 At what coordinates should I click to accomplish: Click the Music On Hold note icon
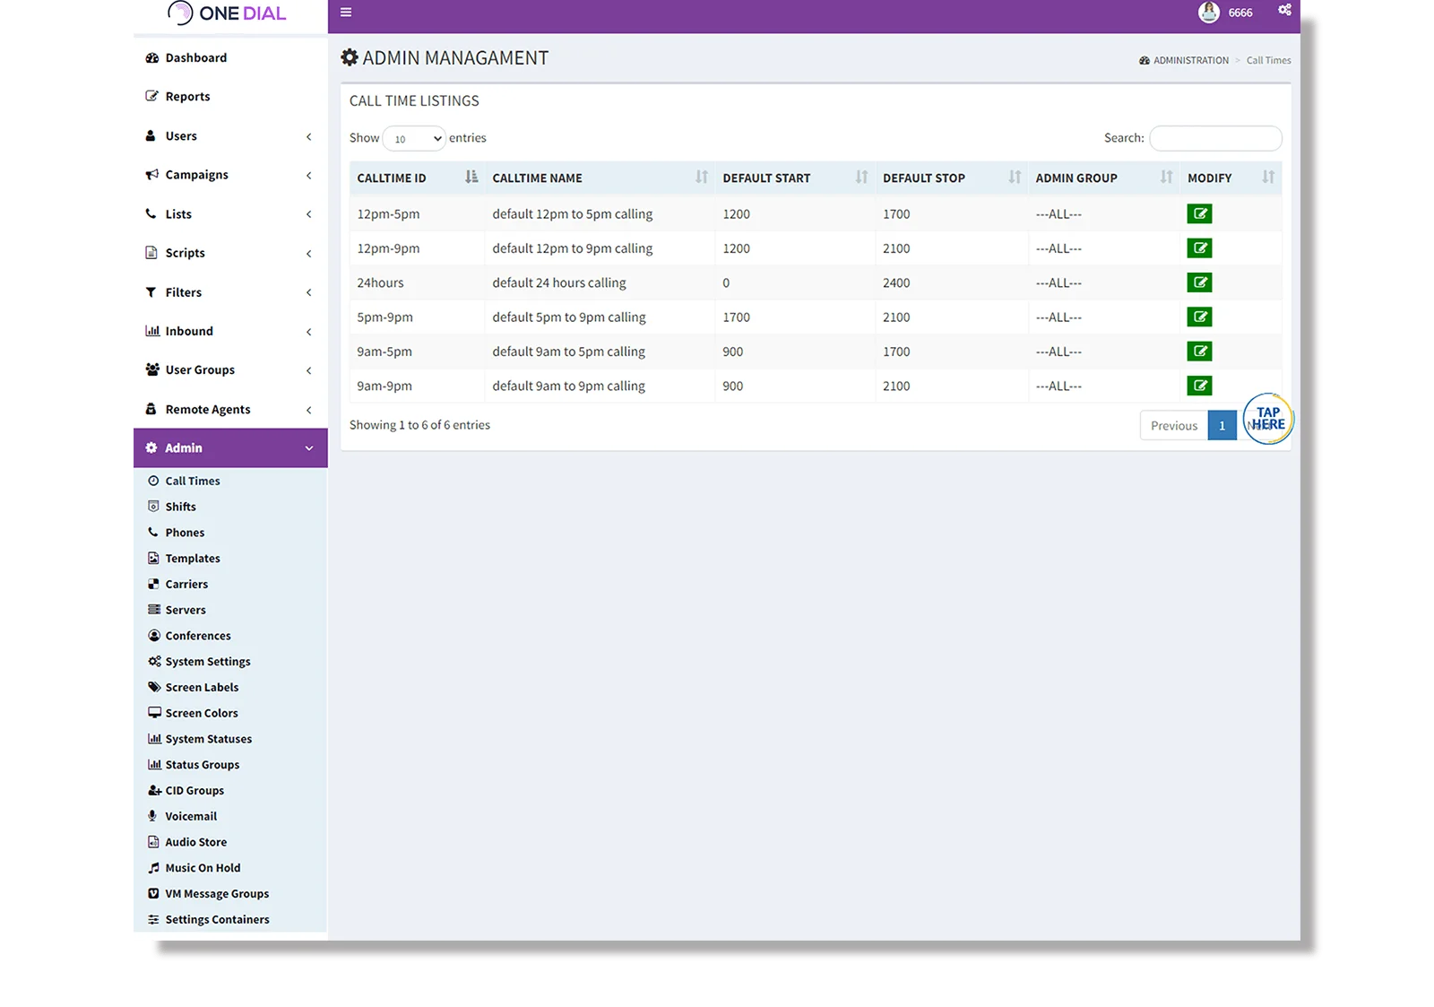153,867
